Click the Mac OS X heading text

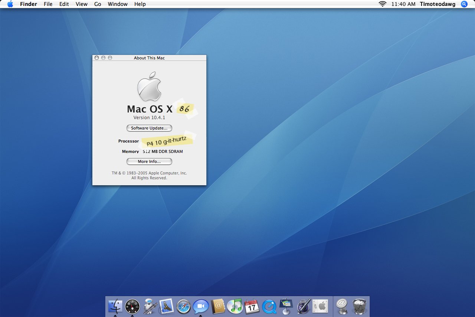[x=150, y=109]
